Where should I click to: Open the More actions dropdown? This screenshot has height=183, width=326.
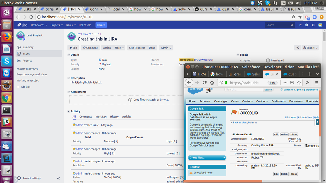pyautogui.click(x=119, y=48)
